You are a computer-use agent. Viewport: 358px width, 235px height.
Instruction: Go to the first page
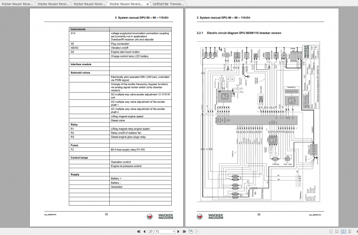point(138,231)
